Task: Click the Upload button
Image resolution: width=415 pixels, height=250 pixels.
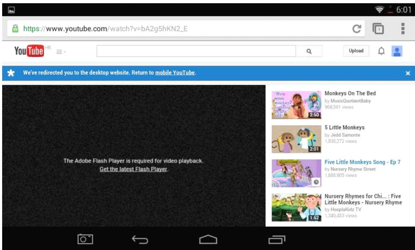Action: point(356,51)
